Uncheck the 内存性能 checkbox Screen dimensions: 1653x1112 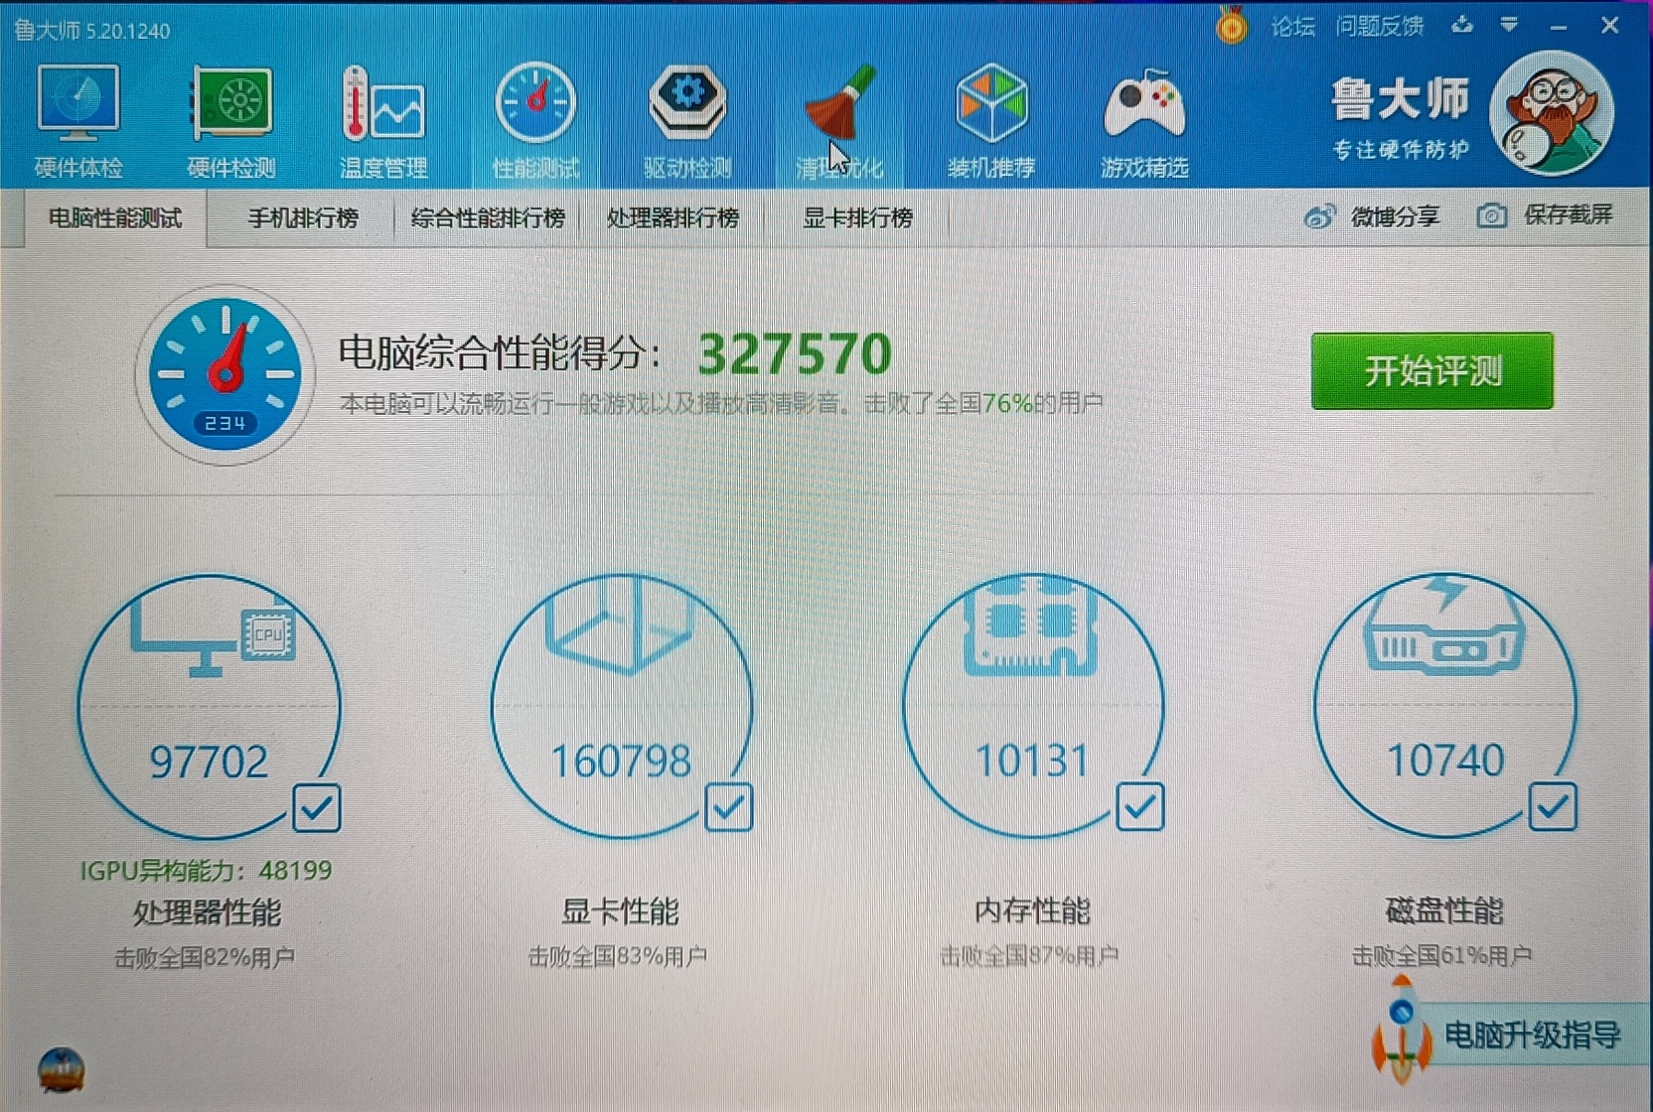pyautogui.click(x=1140, y=807)
